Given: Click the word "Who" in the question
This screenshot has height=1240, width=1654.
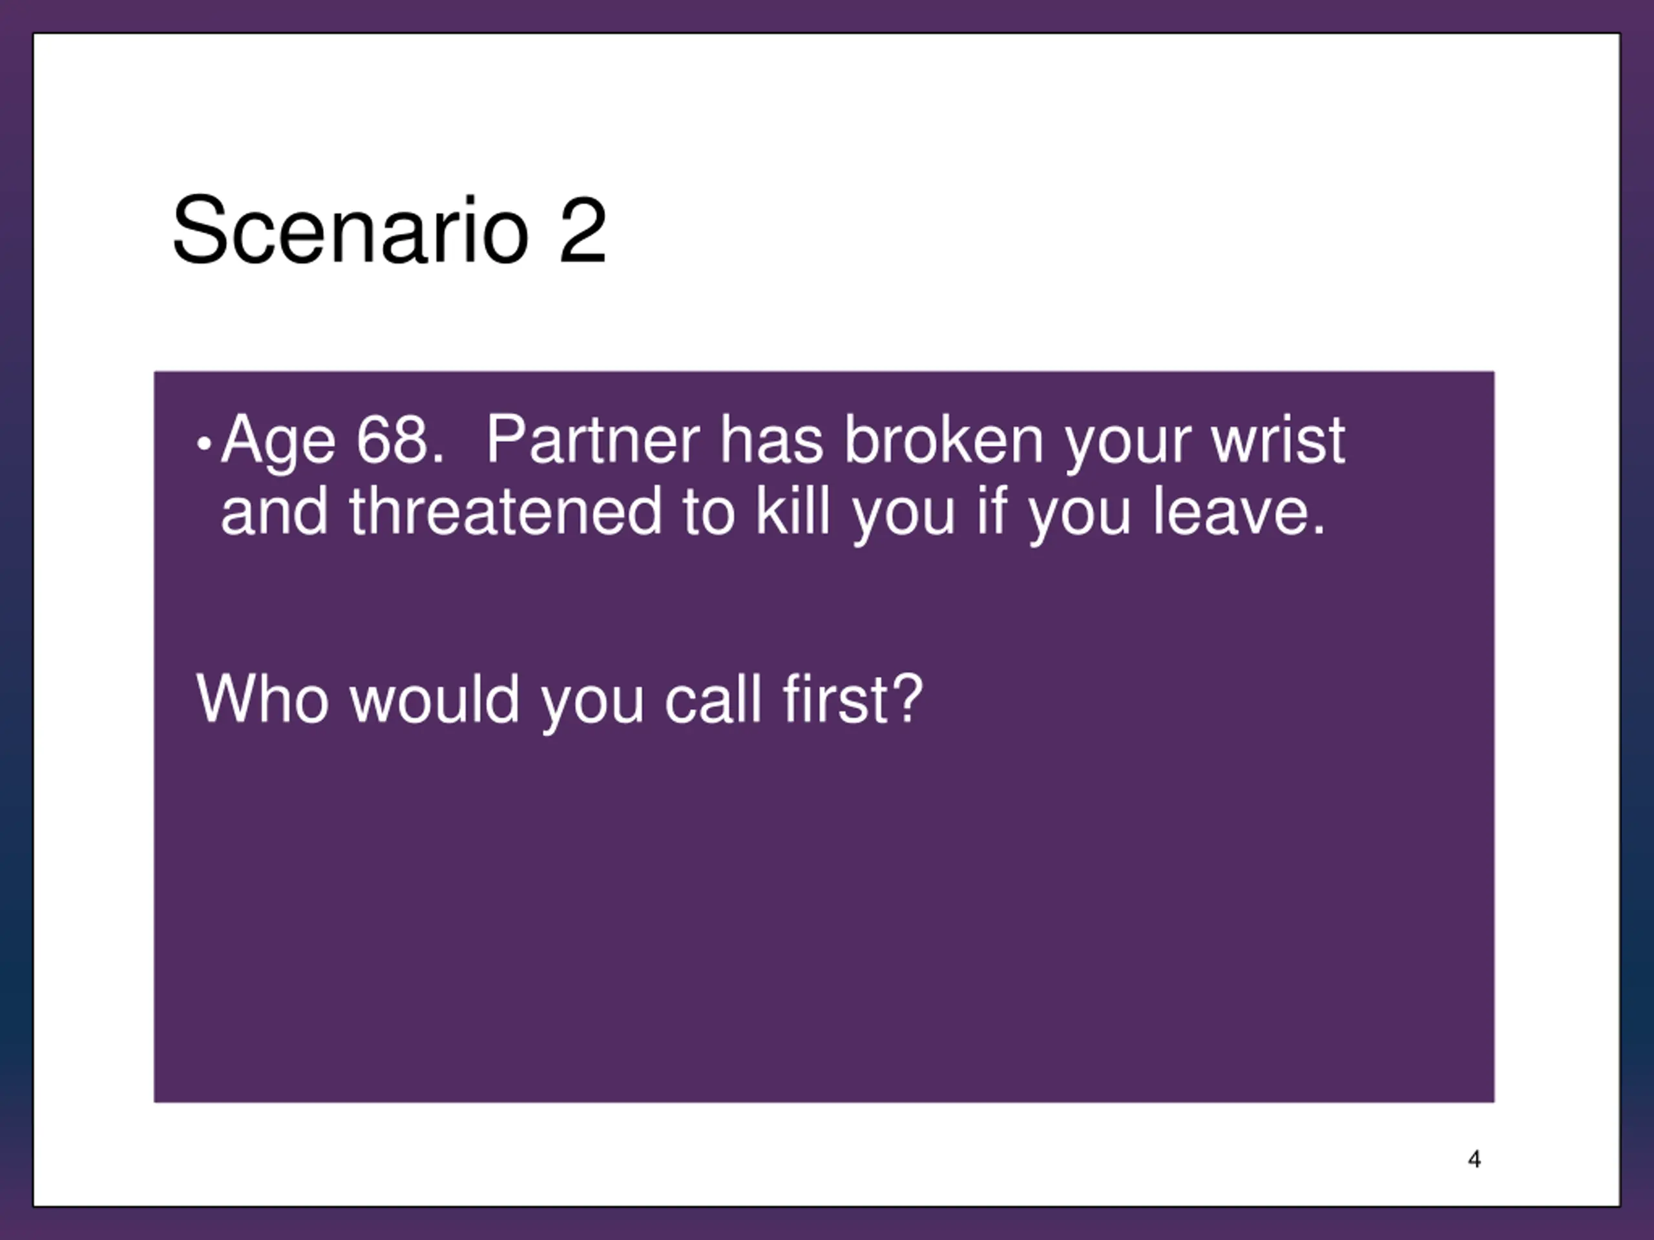Looking at the screenshot, I should [262, 699].
